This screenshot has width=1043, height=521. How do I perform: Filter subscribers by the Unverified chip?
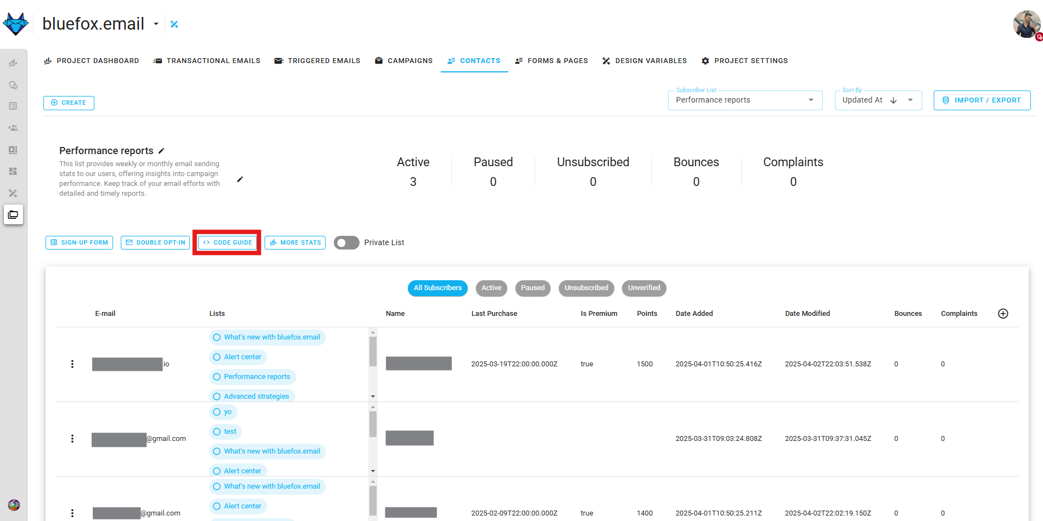coord(644,288)
